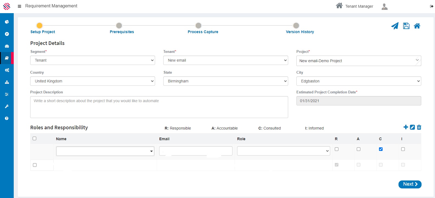Open the Role dropdown in the roles table
This screenshot has width=435, height=198.
coord(283,151)
